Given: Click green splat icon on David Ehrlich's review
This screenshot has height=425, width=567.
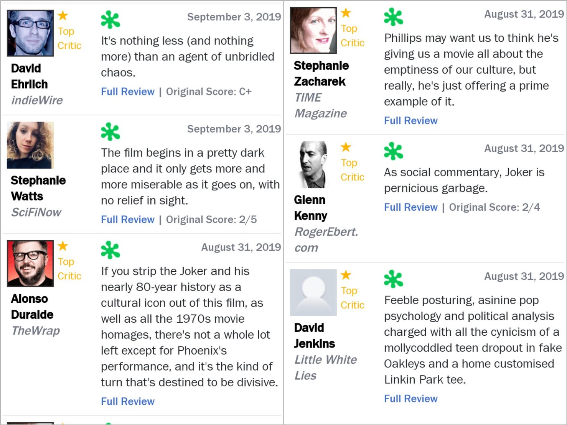Looking at the screenshot, I should 110,20.
